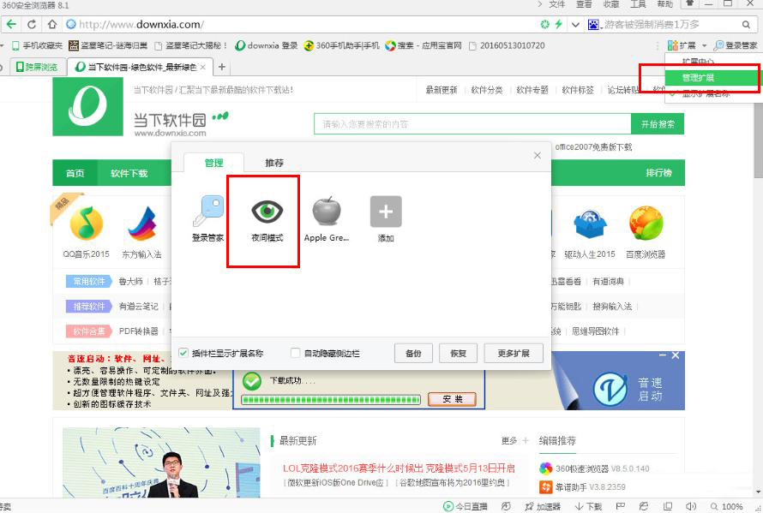The height and width of the screenshot is (513, 763).
Task: Click the browser back arrow
Action: click(11, 24)
